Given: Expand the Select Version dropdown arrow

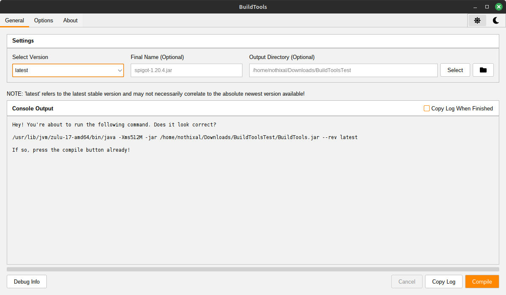Looking at the screenshot, I should (120, 70).
